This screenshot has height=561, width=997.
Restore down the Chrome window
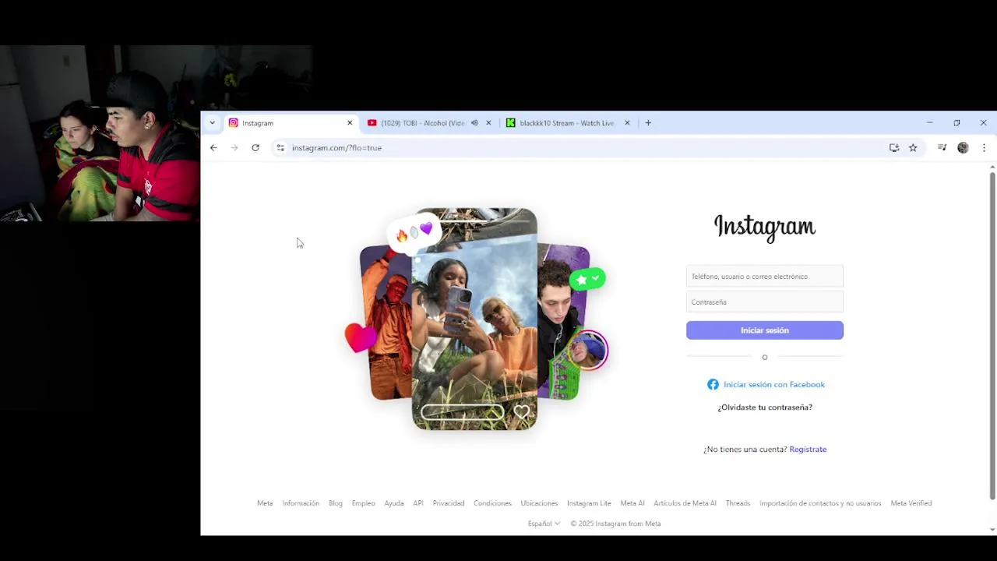tap(956, 122)
